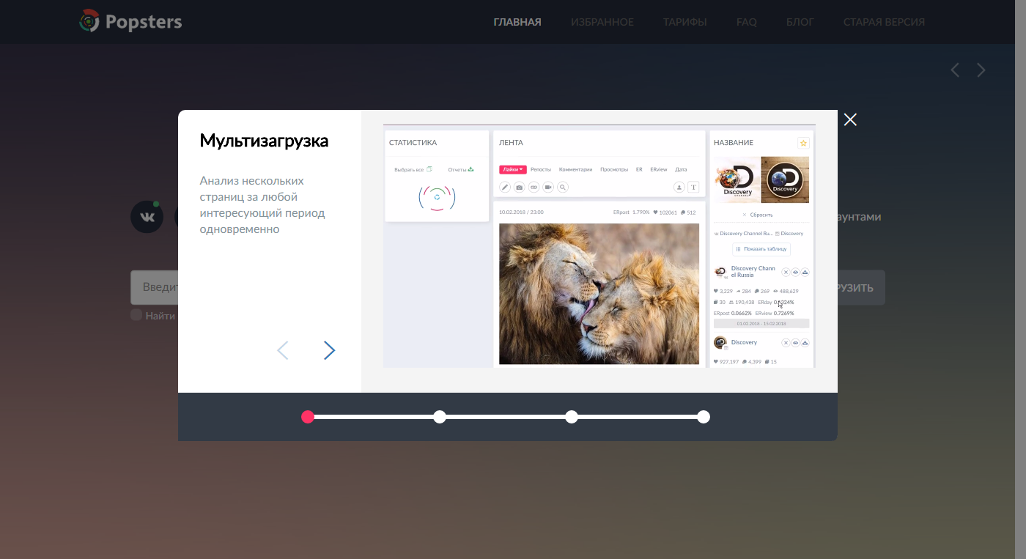Click the video filter icon in the preview feed
The width and height of the screenshot is (1026, 559).
coord(548,188)
